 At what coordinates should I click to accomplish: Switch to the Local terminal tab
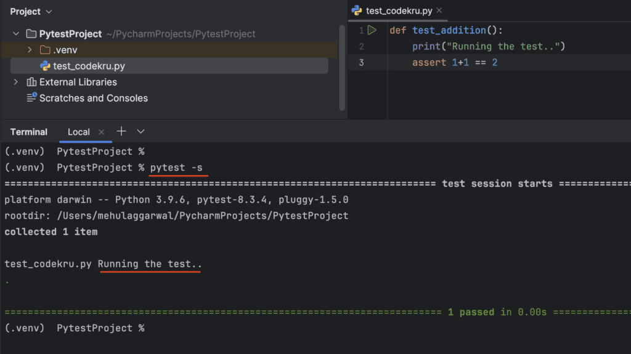[x=79, y=132]
